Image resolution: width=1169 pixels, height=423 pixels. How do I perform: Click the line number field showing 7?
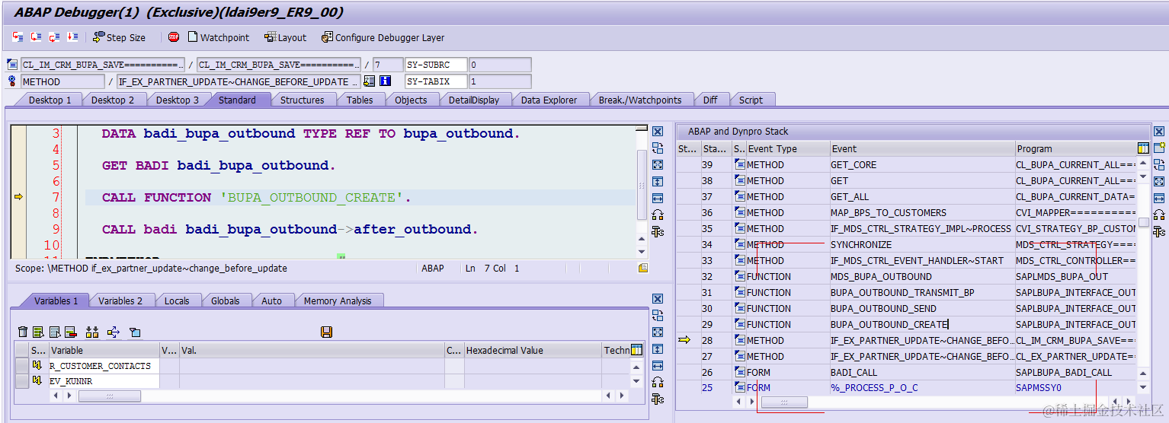pos(388,65)
